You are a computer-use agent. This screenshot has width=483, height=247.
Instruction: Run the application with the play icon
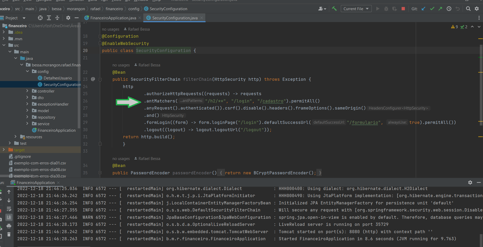(378, 9)
